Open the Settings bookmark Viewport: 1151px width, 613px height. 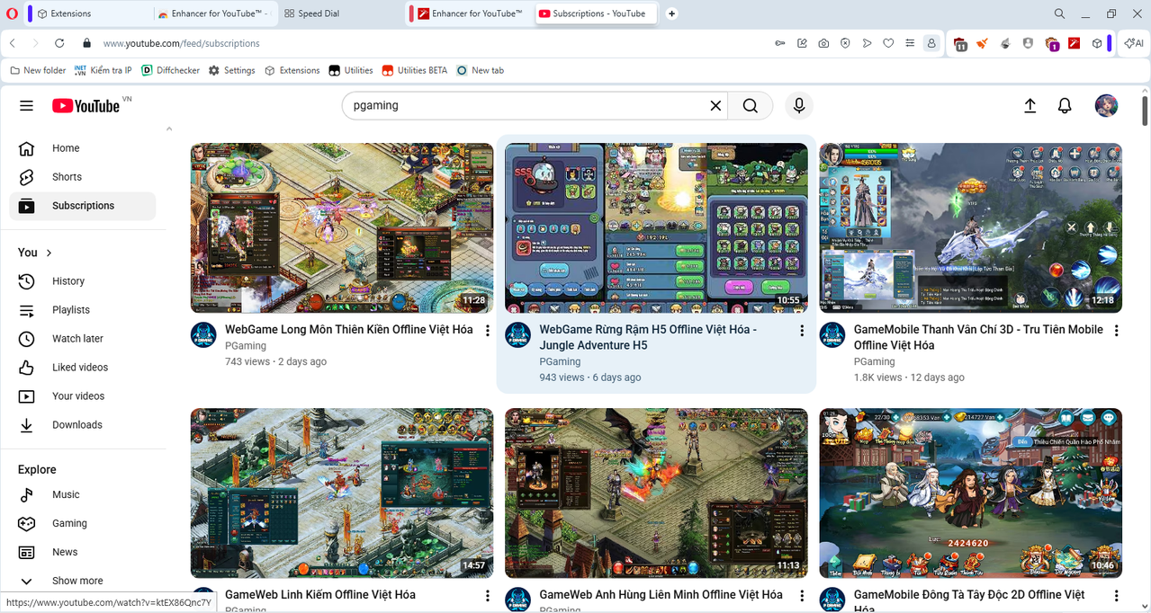[232, 70]
